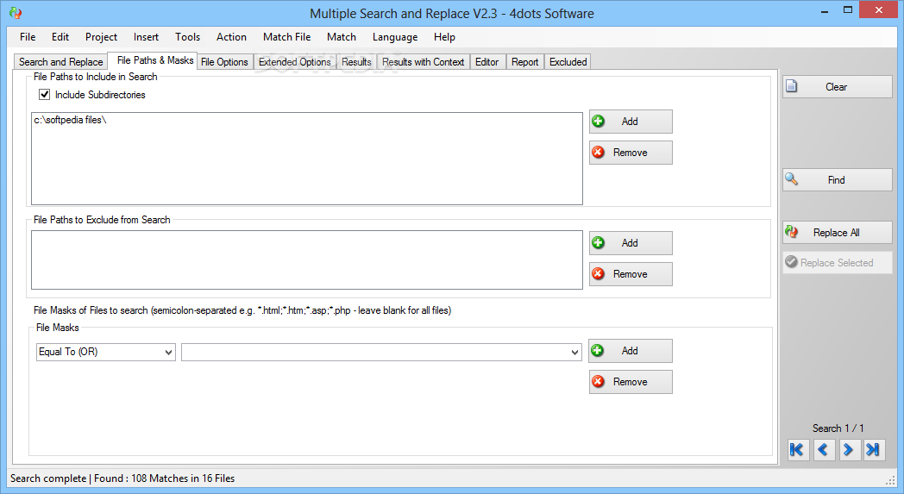Open Results with Context tab

click(x=424, y=62)
